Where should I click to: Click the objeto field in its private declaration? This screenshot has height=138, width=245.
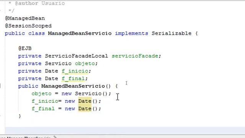(x=85, y=64)
